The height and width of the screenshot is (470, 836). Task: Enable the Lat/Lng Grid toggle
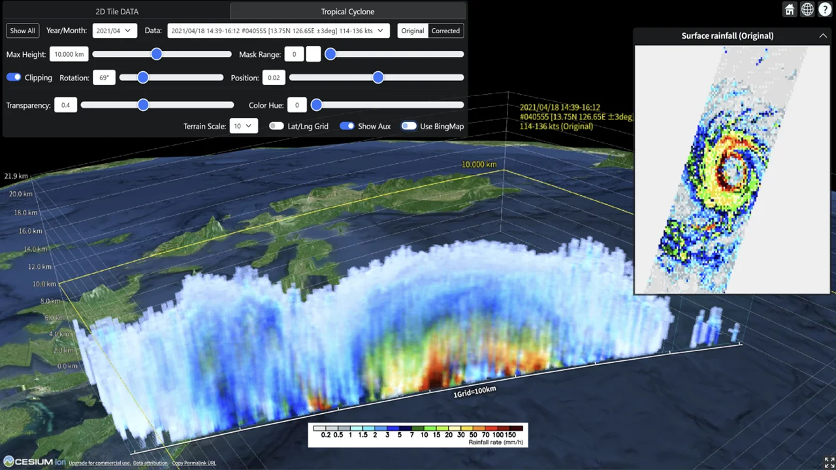pos(276,126)
